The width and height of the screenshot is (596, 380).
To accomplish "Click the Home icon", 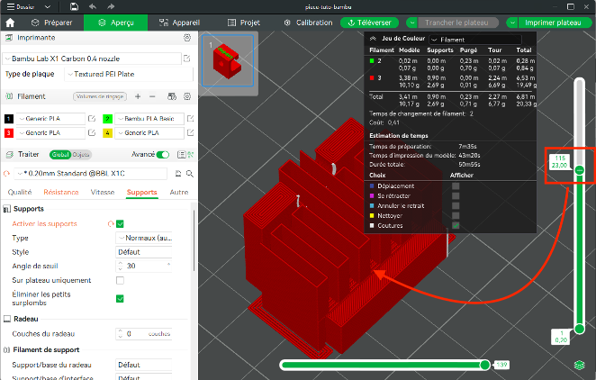I will (x=10, y=23).
